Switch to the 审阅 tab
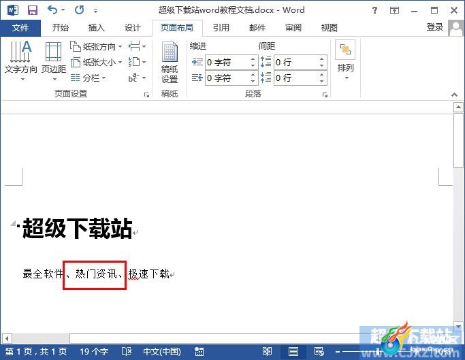The width and height of the screenshot is (465, 360). [x=293, y=28]
